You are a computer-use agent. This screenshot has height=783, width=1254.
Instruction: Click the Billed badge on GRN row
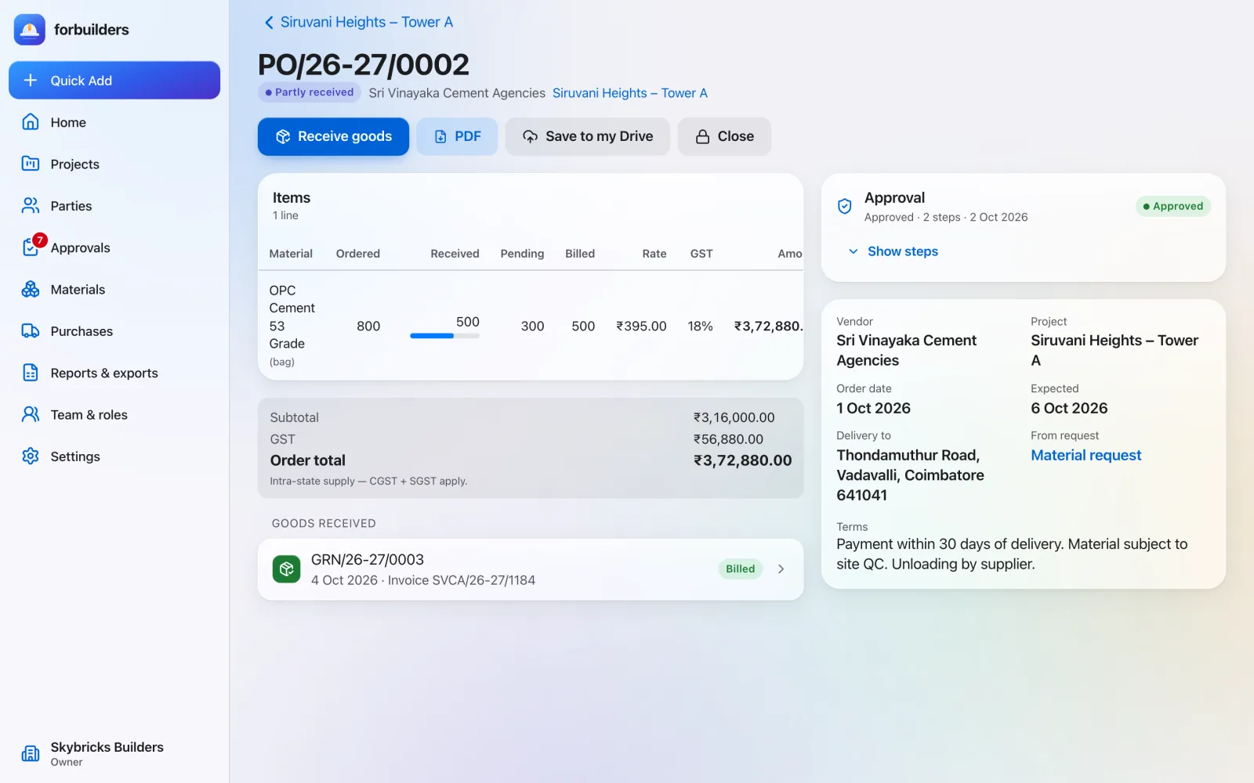[x=740, y=569]
